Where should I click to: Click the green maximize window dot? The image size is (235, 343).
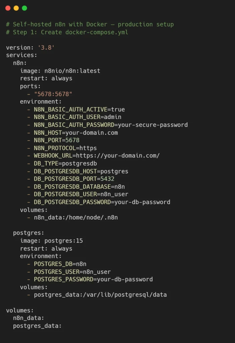point(24,8)
